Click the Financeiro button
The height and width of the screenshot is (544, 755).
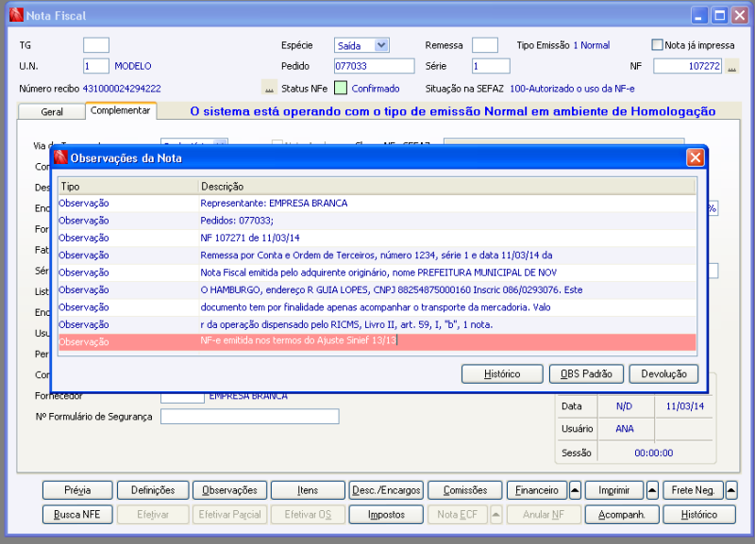click(x=537, y=490)
